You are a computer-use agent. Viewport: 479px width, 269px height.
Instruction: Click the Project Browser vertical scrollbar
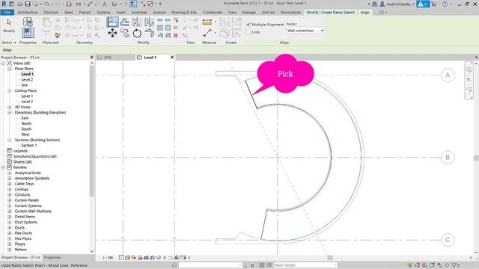92,132
